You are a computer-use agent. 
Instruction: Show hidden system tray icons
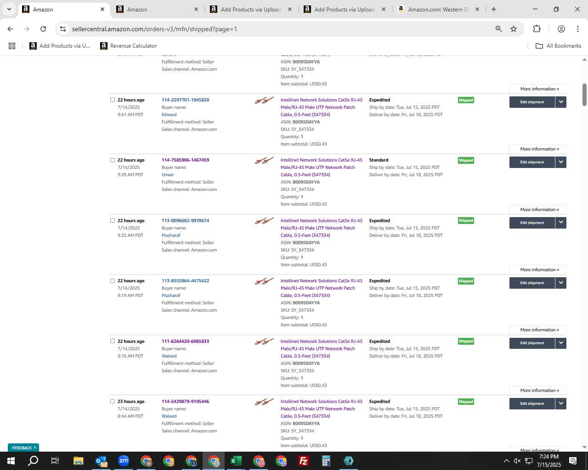506,461
